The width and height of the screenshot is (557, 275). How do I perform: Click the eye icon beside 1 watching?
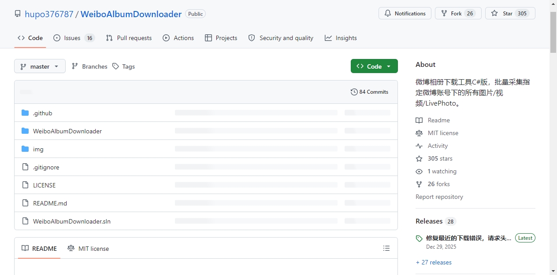click(419, 171)
